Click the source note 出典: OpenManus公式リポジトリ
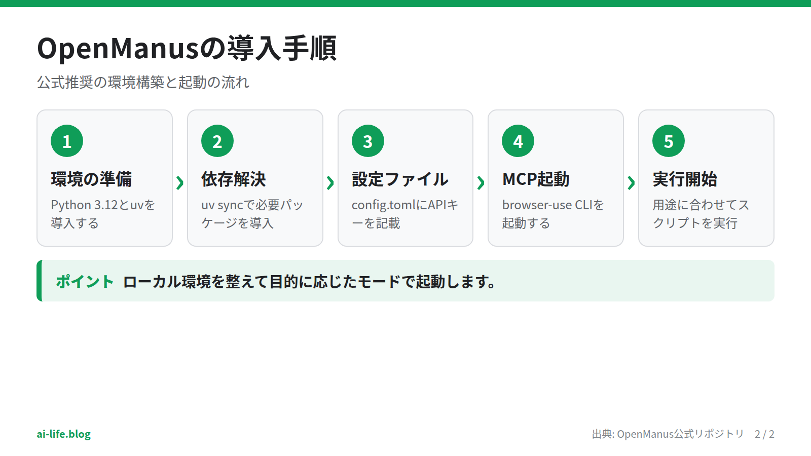The height and width of the screenshot is (456, 811). pos(668,434)
